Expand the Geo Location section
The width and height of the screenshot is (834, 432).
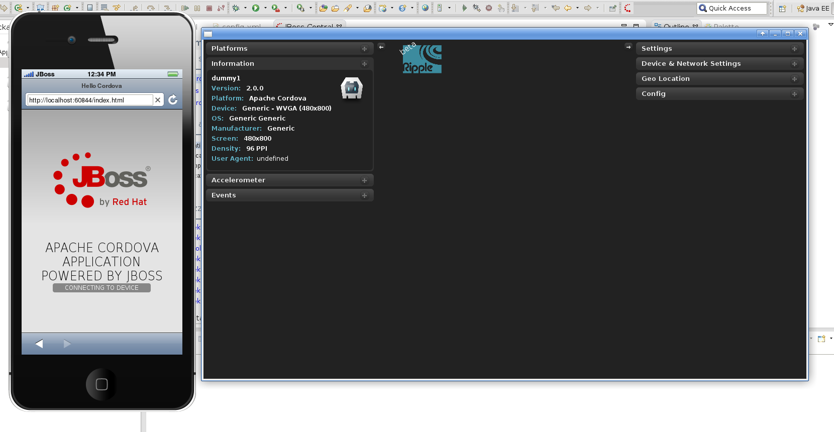point(719,79)
